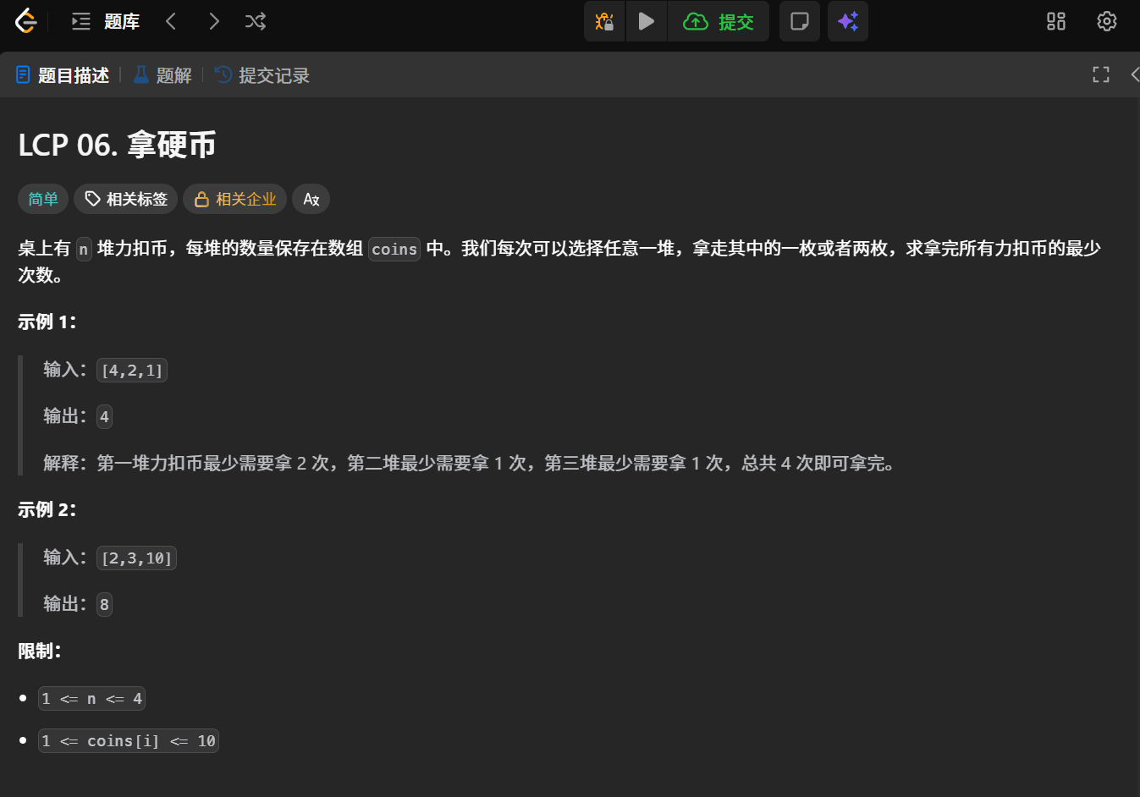Submit solution with 提交 button
This screenshot has height=797, width=1140.
coord(719,21)
